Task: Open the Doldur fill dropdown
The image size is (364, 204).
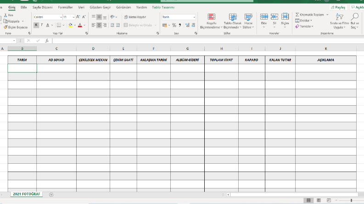Action: (x=304, y=20)
